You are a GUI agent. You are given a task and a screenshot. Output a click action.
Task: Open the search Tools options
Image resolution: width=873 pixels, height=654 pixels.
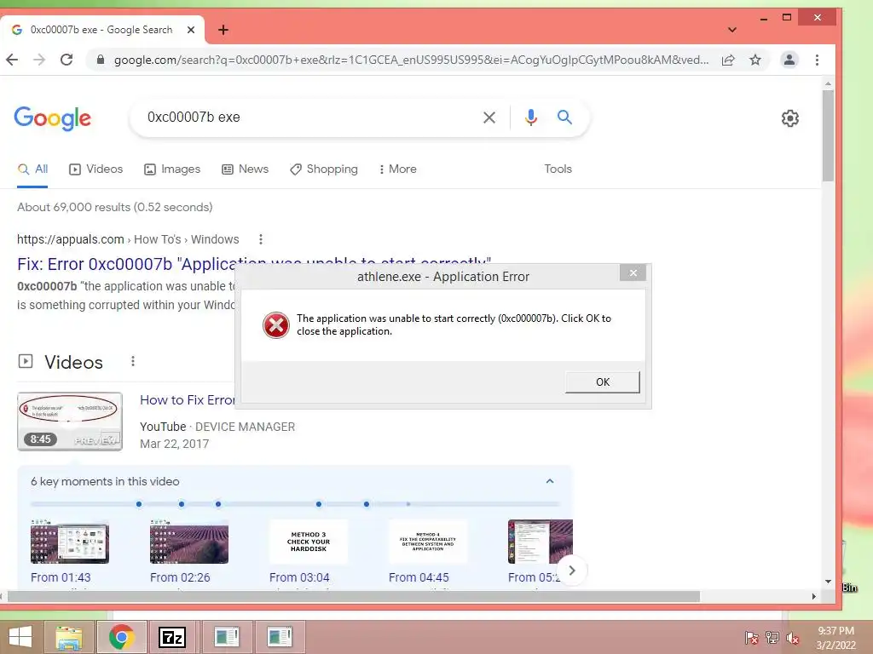(x=558, y=169)
